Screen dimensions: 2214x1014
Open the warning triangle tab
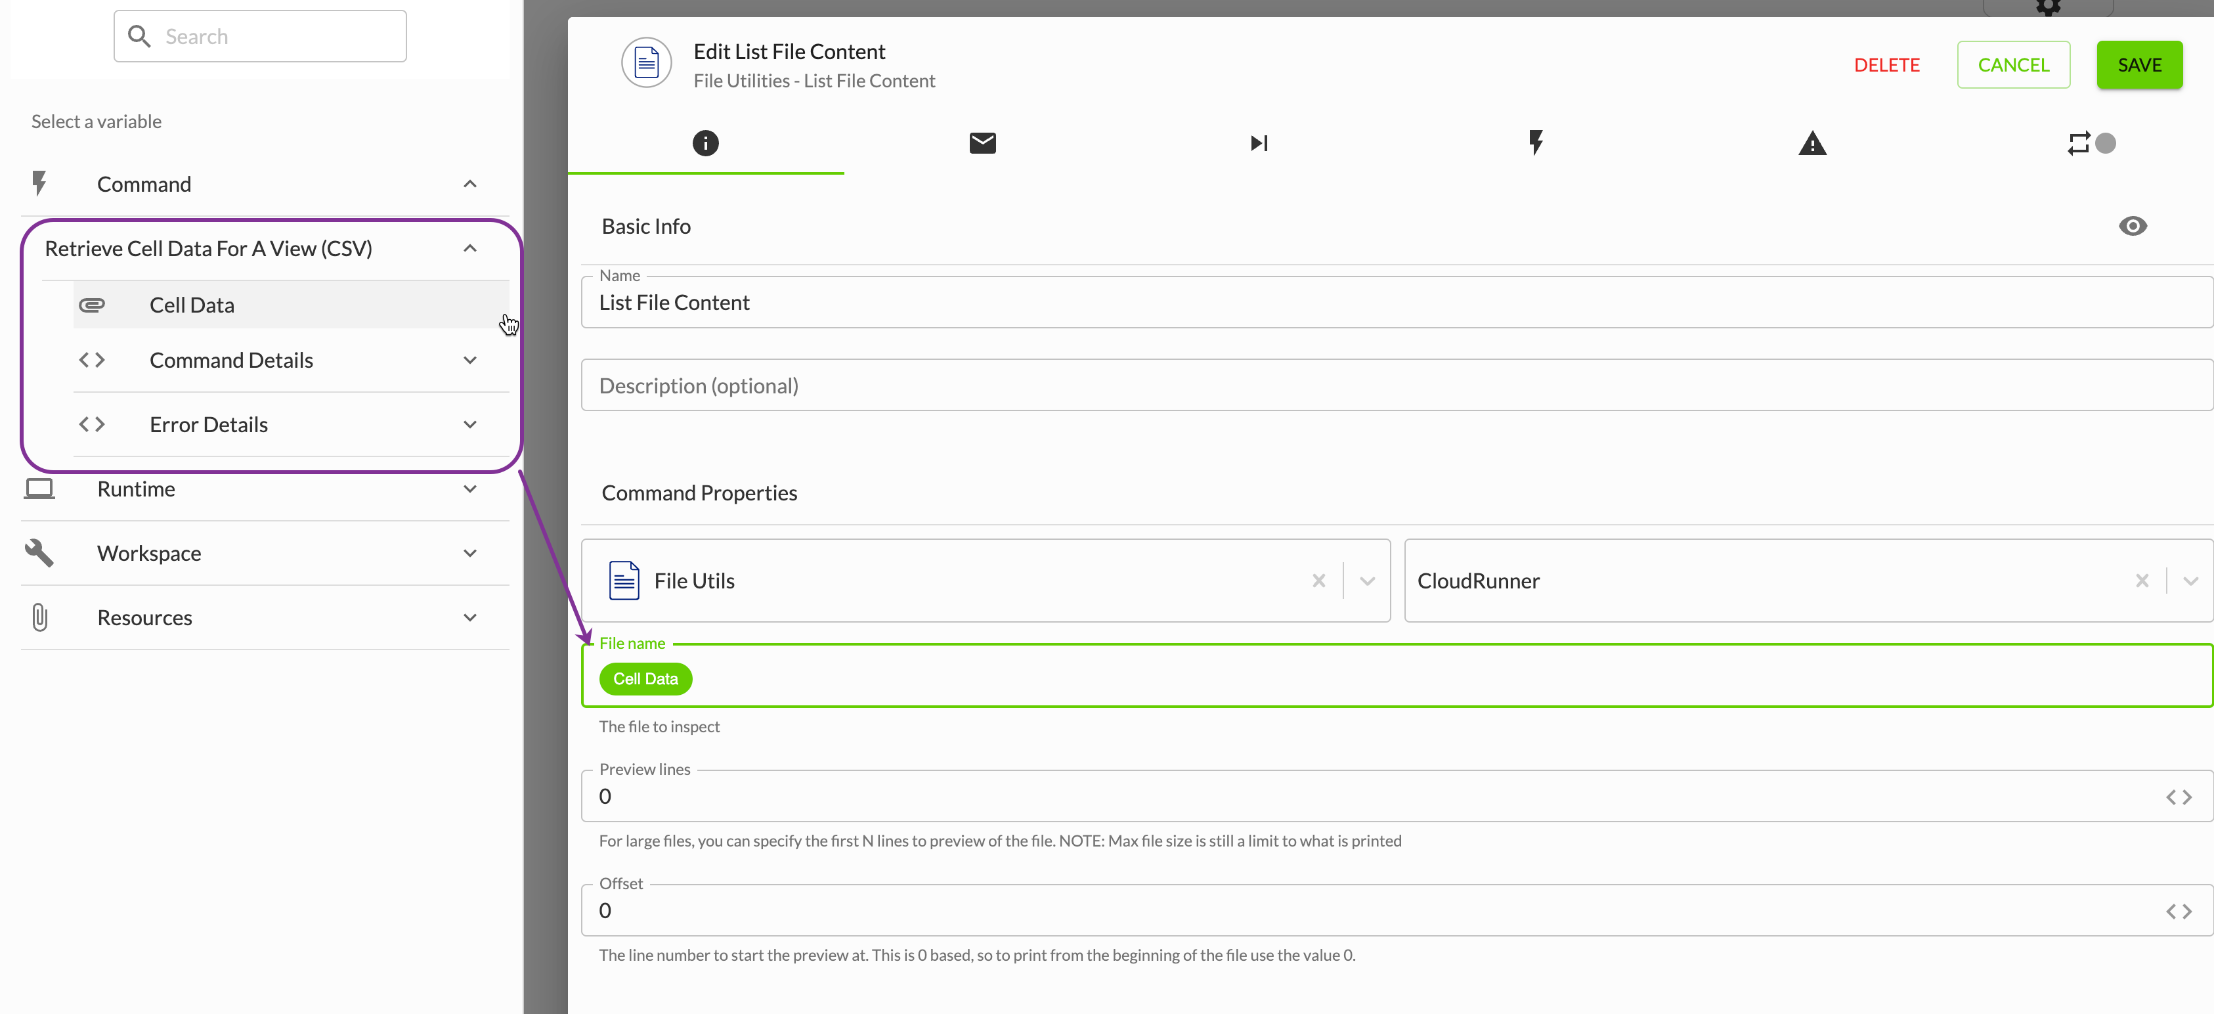point(1813,143)
